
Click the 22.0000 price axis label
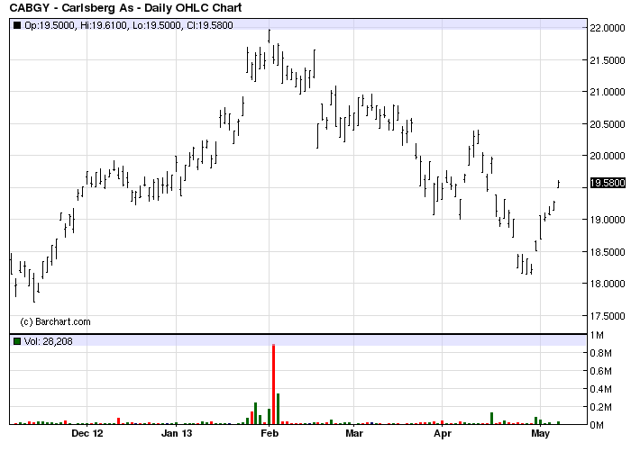point(608,28)
